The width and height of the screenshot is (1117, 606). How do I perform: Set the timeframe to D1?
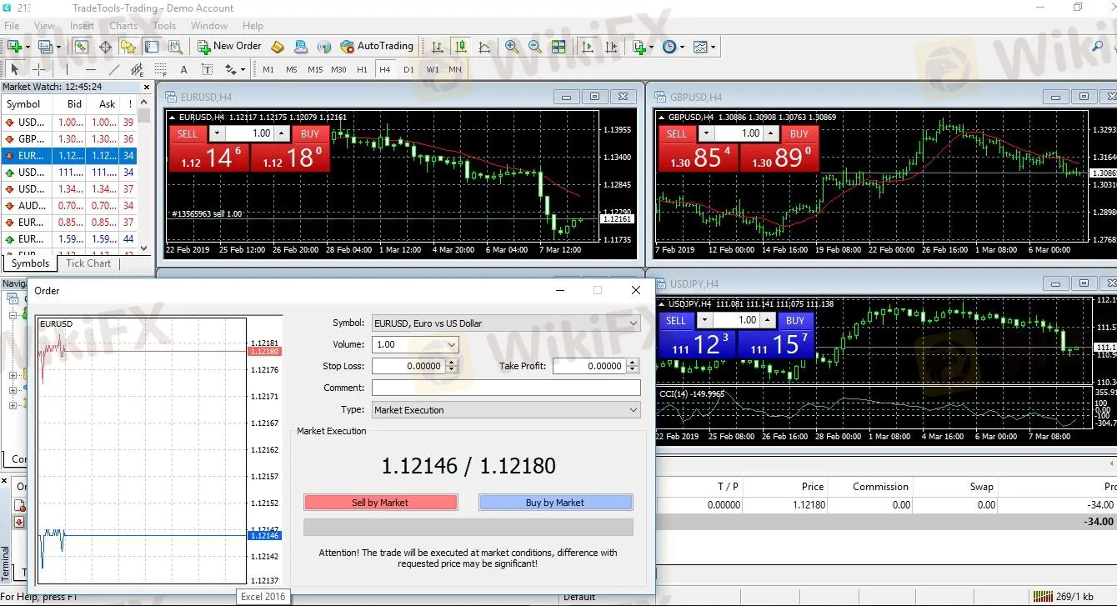point(408,70)
